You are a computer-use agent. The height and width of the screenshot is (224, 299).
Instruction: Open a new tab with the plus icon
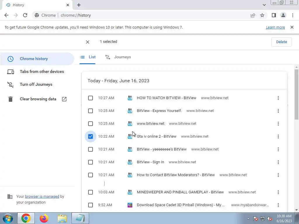pyautogui.click(x=79, y=5)
